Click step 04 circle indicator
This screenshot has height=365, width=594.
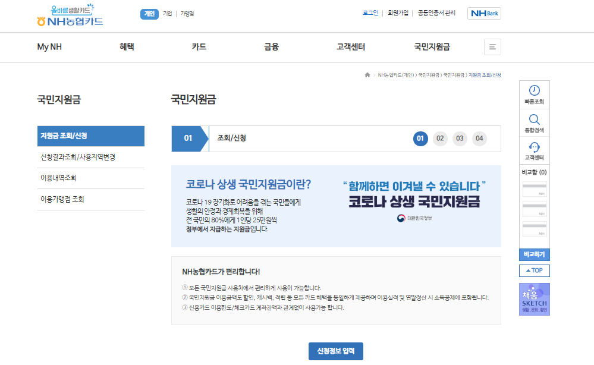pyautogui.click(x=480, y=139)
